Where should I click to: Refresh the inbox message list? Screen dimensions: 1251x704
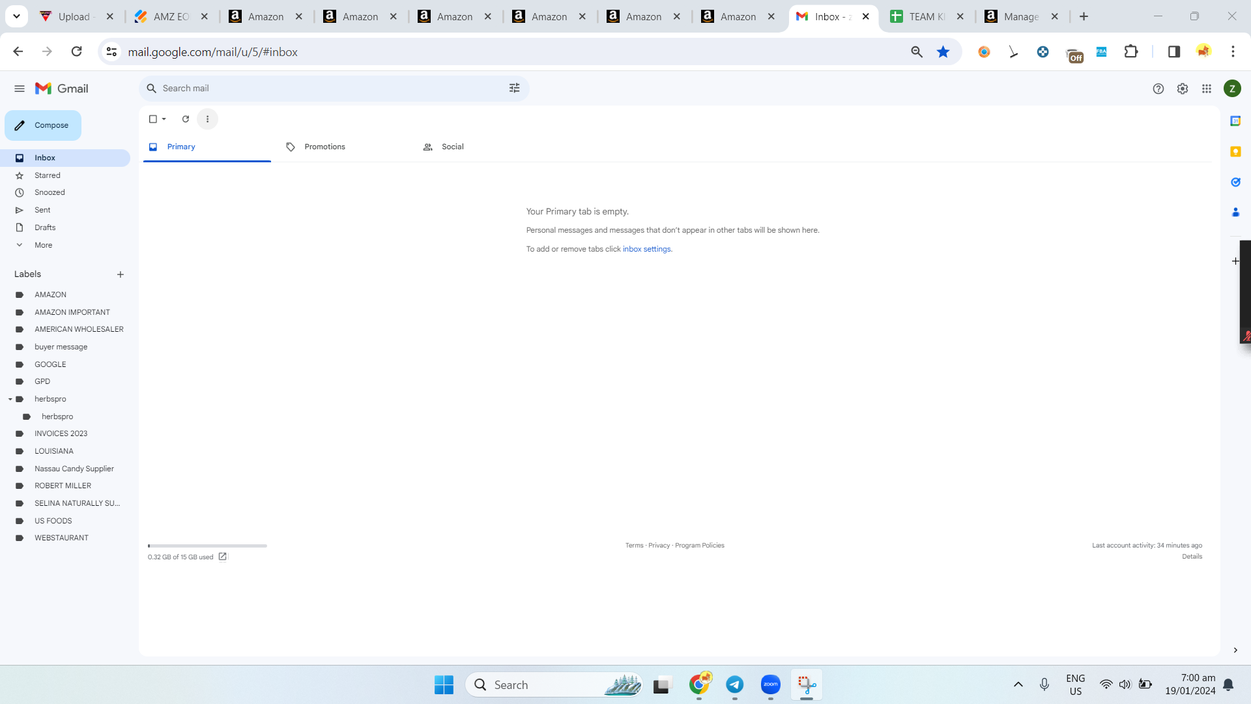(x=186, y=119)
